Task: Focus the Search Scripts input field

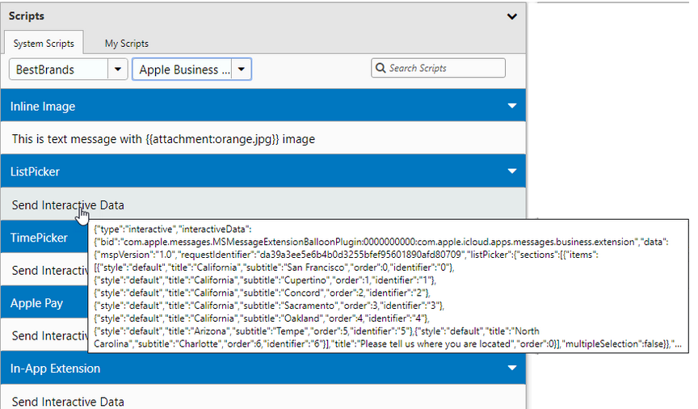Action: 446,69
